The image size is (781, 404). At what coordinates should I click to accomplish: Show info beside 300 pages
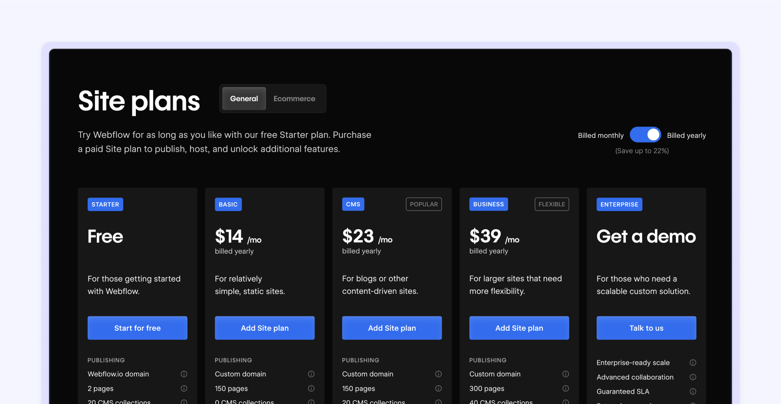click(566, 388)
